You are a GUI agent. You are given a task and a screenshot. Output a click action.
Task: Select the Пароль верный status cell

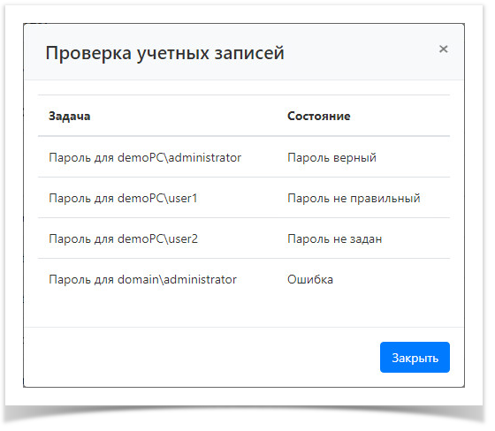(x=331, y=157)
